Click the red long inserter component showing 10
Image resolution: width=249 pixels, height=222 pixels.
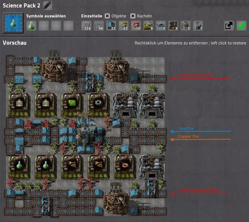coord(136,25)
